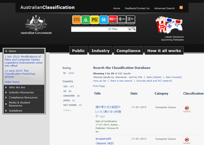Screen dimensions: 204x145
Task: Sort results by date (oldest)
Action: [154, 77]
